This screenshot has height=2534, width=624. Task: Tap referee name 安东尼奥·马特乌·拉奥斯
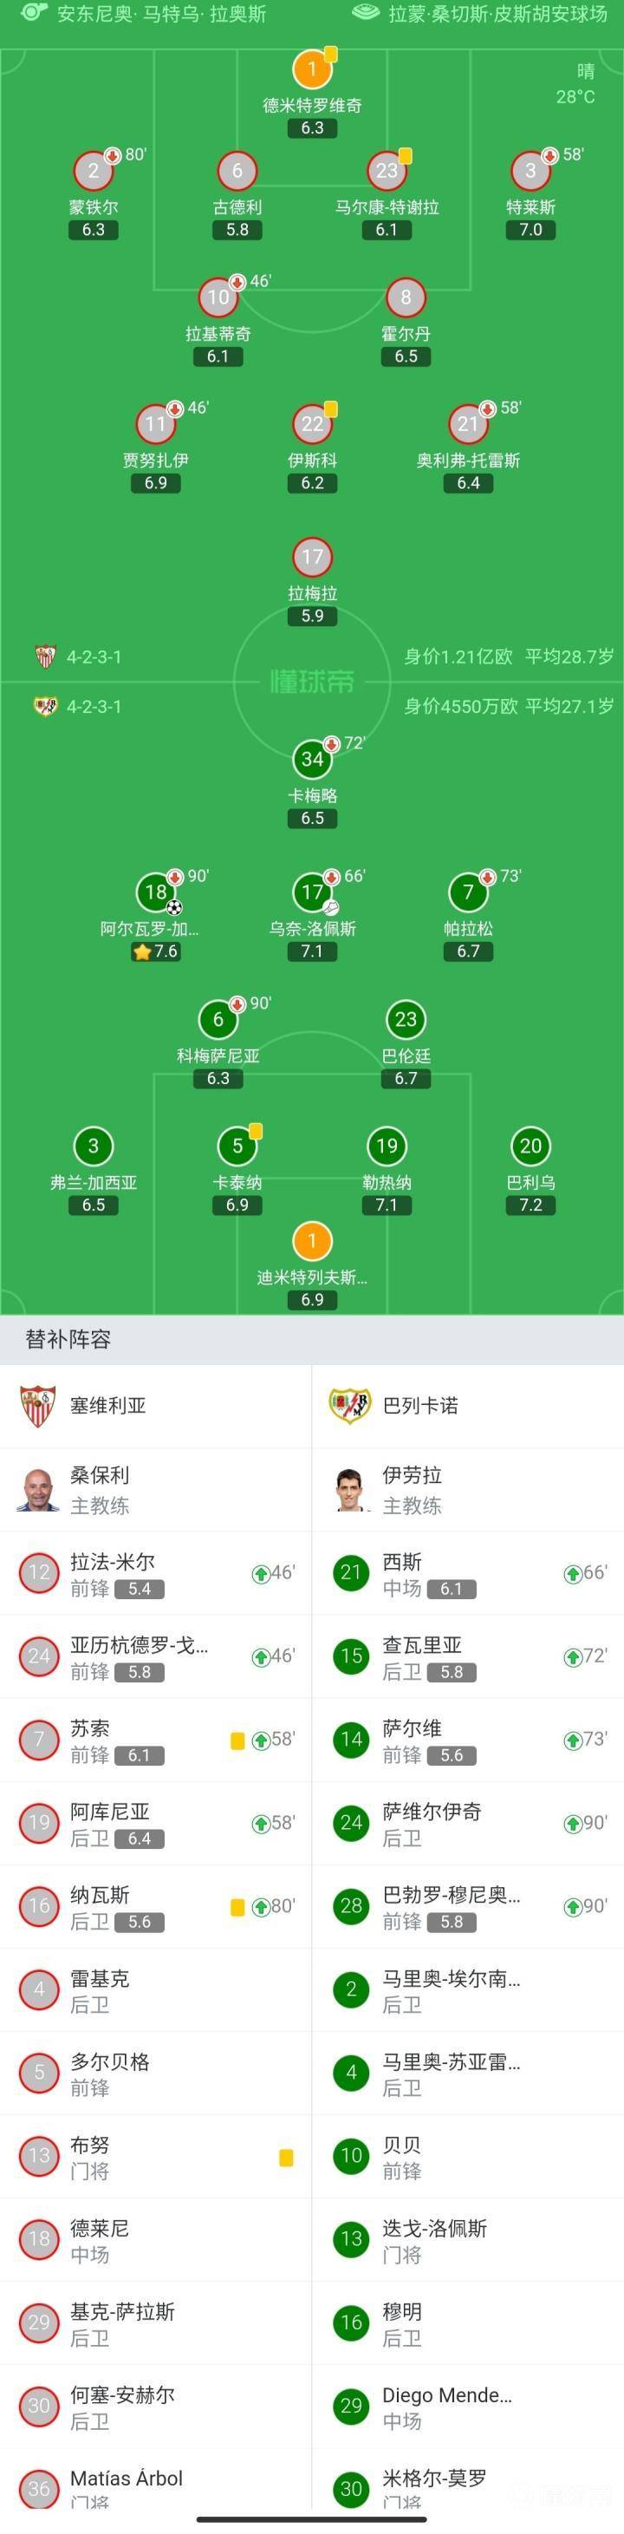pos(161,14)
